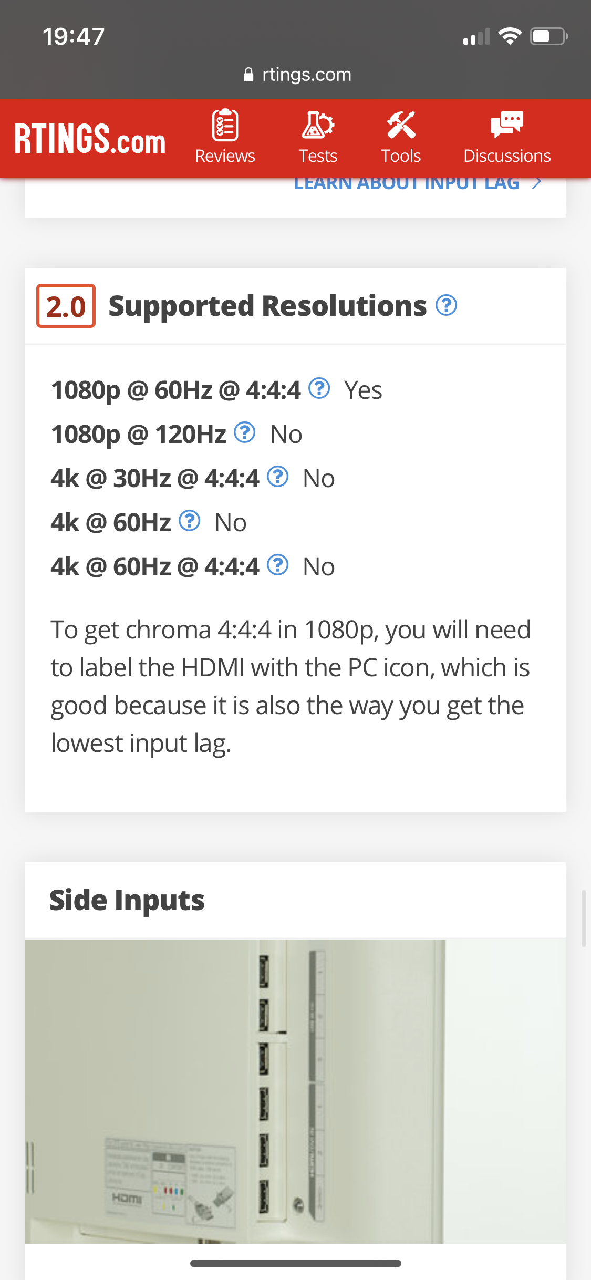This screenshot has width=591, height=1280.
Task: Click the chevron after Learn About Input Lag
Action: (x=536, y=184)
